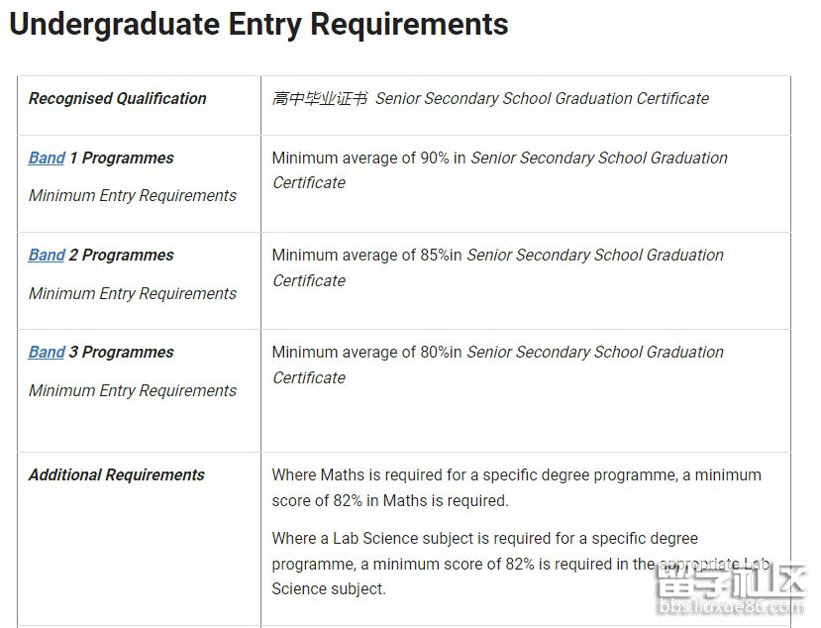This screenshot has width=821, height=628.
Task: Click Minimum Entry Requirements under Band 2
Action: pyautogui.click(x=133, y=294)
